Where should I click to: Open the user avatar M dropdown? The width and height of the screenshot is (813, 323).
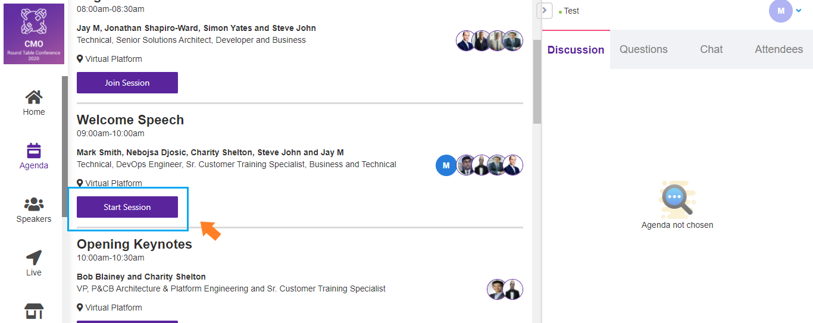pyautogui.click(x=786, y=11)
